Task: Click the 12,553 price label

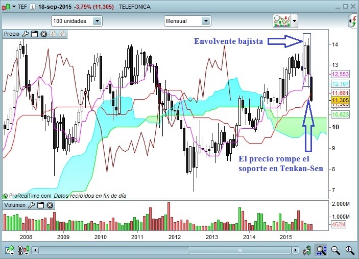Action: 340,74
